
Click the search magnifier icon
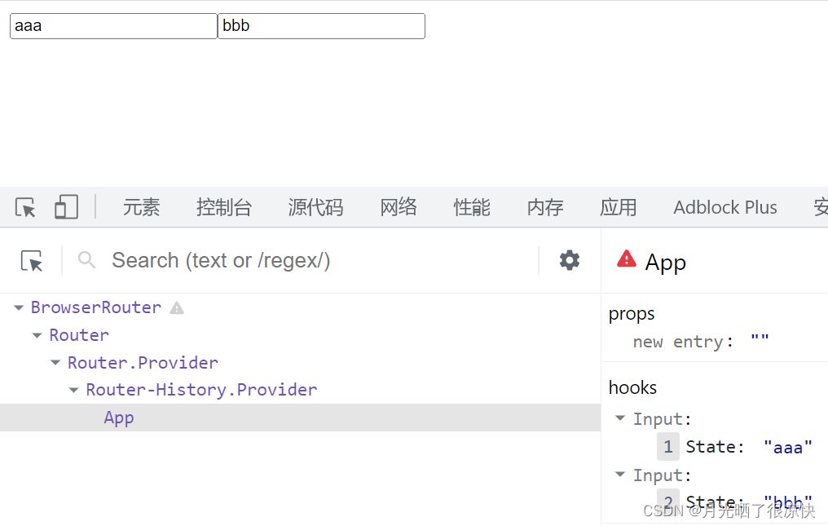[86, 260]
